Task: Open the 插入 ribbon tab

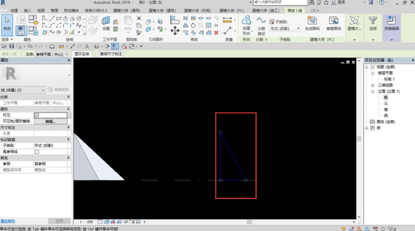Action: tap(28, 10)
